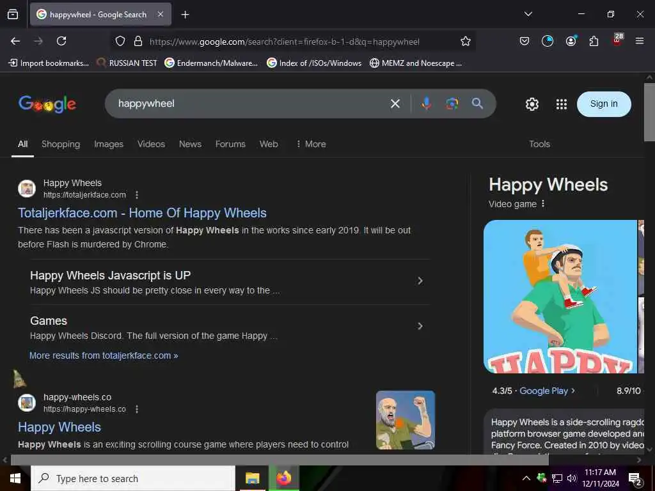Click the tracking protection shield icon

[120, 41]
